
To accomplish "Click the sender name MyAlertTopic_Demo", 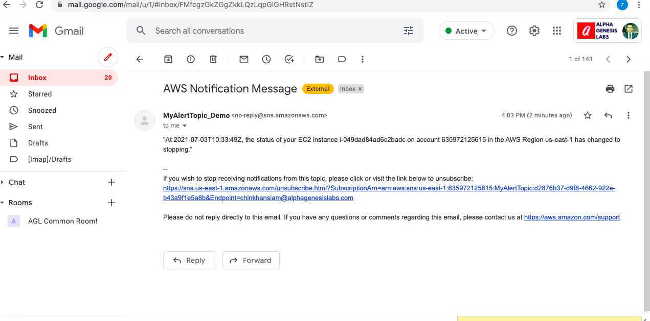I will [x=196, y=115].
